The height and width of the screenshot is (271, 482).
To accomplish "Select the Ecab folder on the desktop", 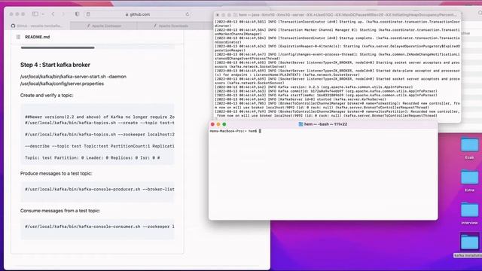I will [469, 148].
